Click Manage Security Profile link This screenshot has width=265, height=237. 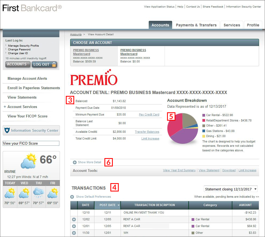click(23, 46)
